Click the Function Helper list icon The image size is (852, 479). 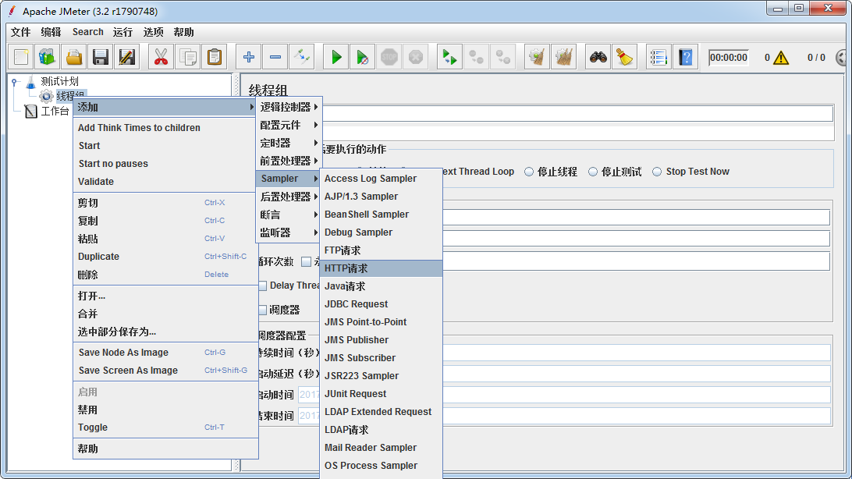click(x=659, y=57)
